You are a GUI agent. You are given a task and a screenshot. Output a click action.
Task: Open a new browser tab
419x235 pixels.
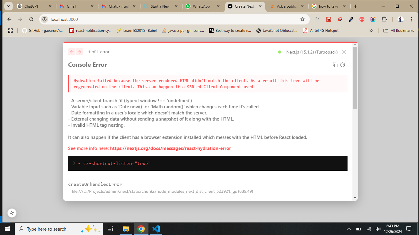coord(356,6)
